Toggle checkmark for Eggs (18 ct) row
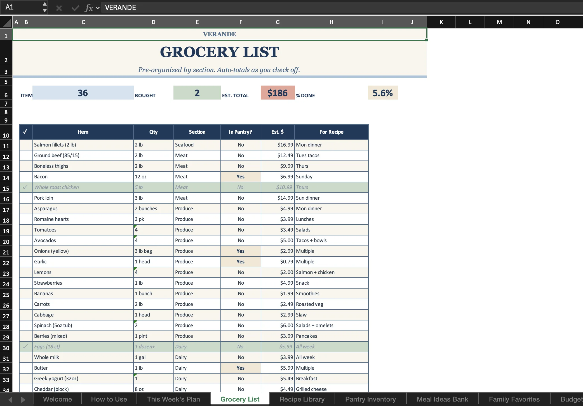583x406 pixels. (26, 347)
